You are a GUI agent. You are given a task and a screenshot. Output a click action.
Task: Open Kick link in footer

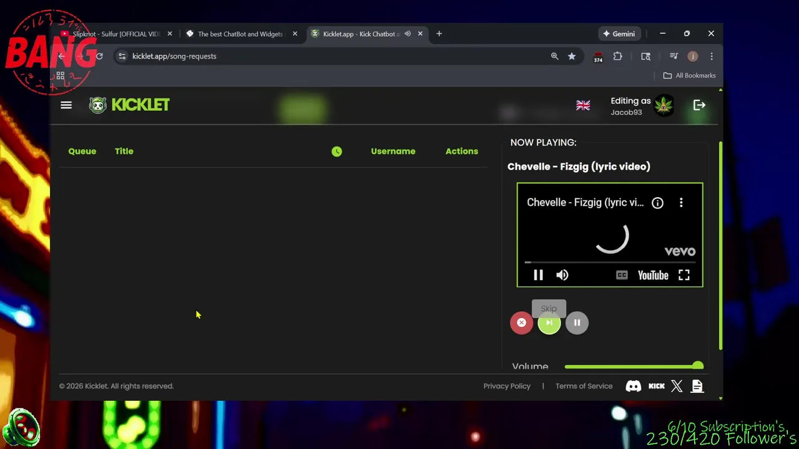(656, 386)
